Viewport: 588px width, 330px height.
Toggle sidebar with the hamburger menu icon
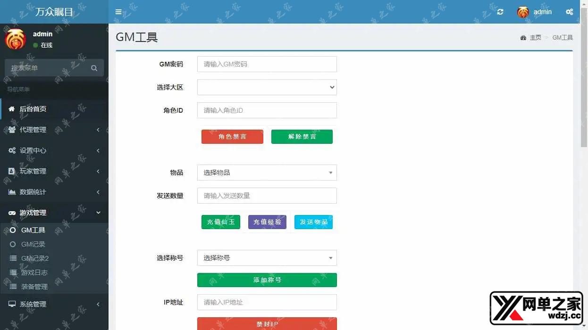click(x=118, y=12)
